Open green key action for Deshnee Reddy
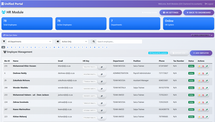 click(x=207, y=73)
